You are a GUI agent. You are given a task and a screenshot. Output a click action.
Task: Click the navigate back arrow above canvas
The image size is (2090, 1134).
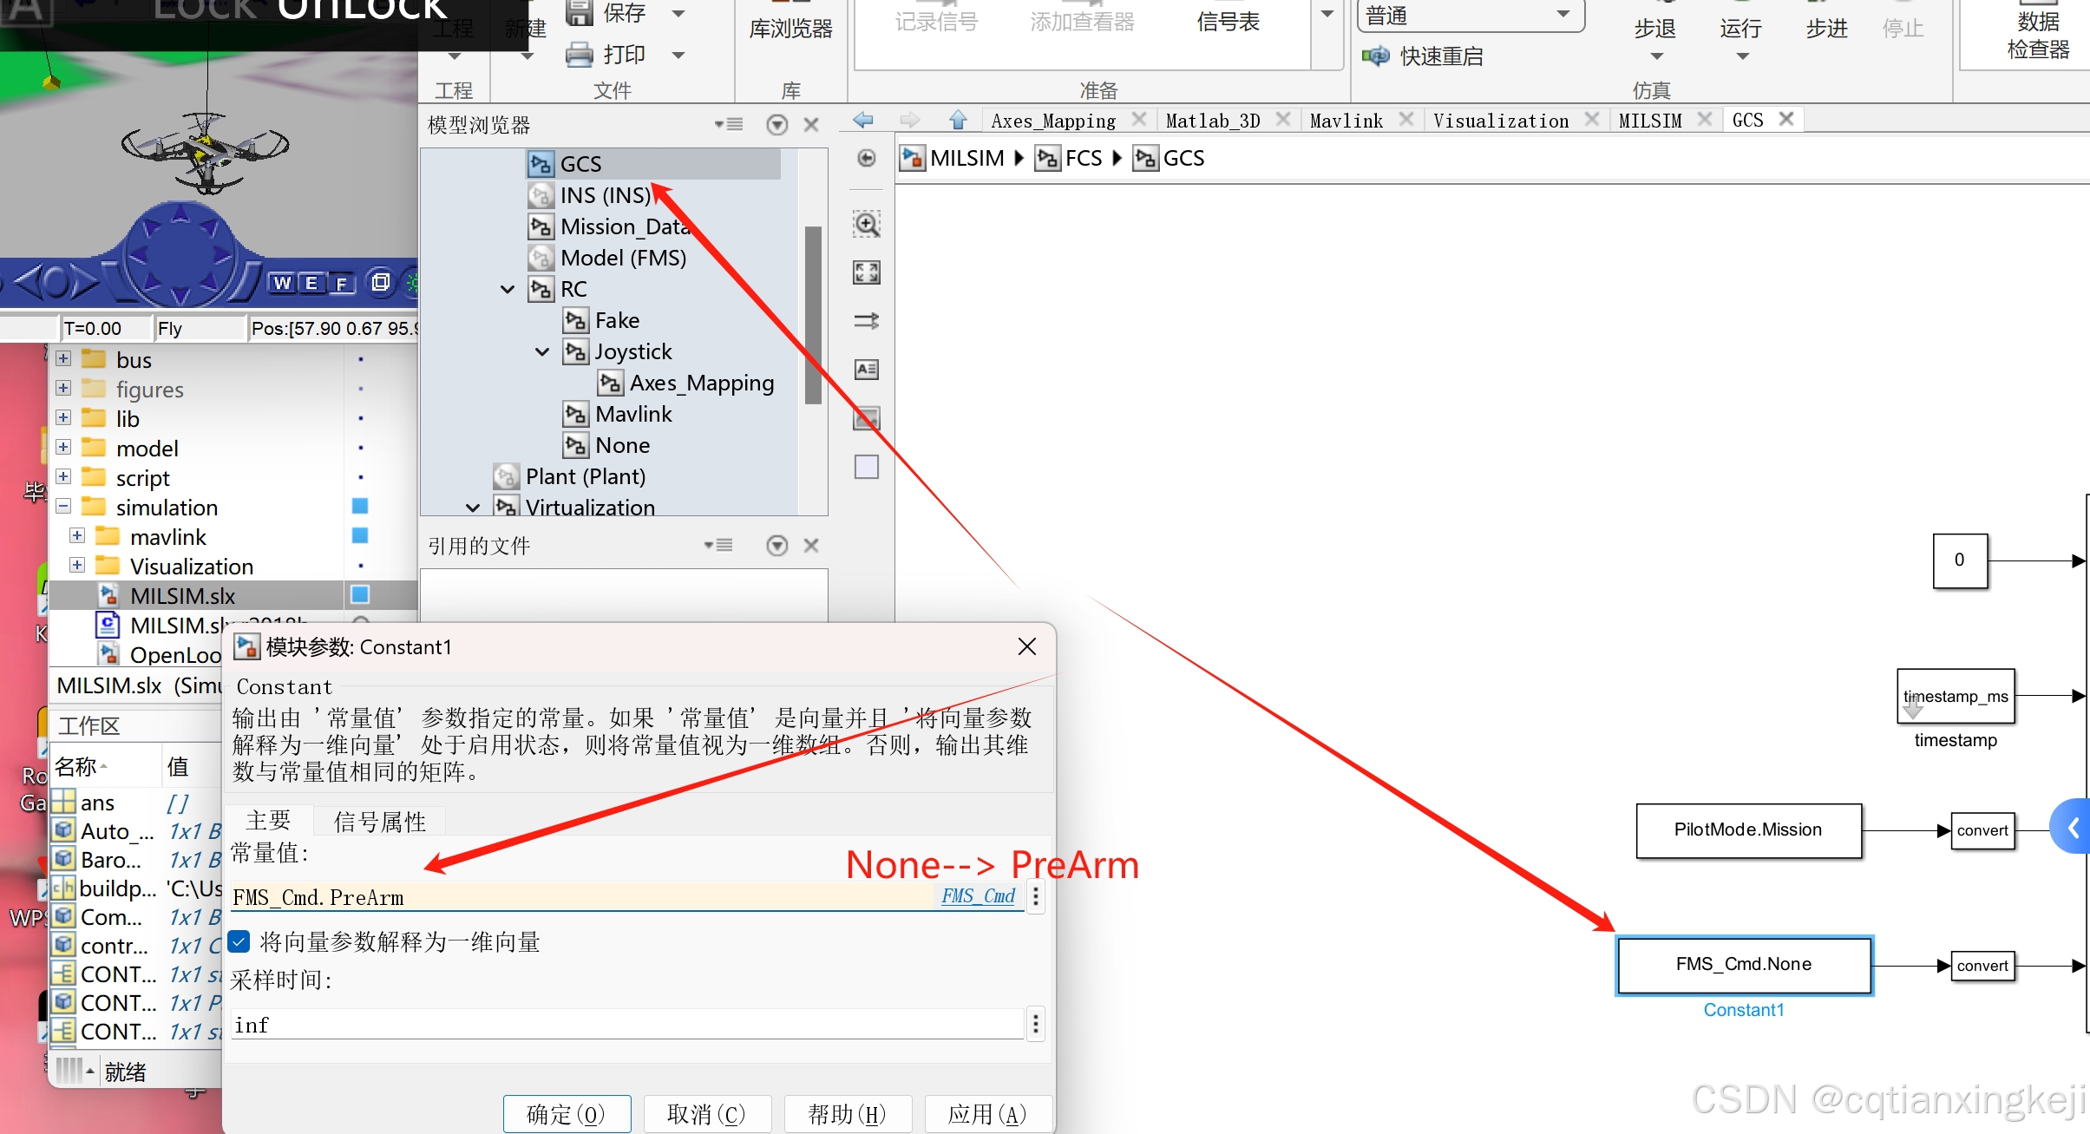point(863,120)
